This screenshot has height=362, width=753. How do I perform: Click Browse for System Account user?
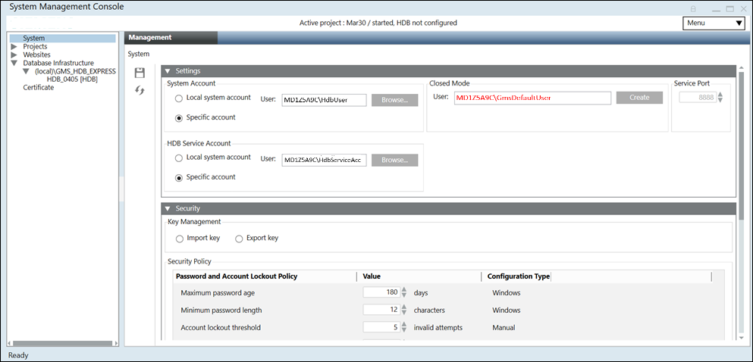coord(394,99)
